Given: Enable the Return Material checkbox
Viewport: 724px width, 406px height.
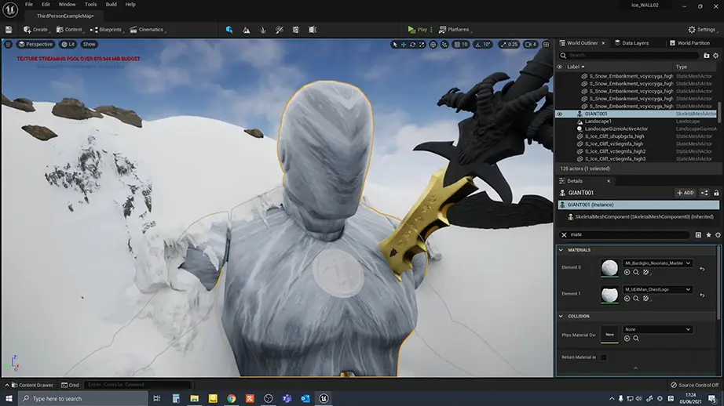Looking at the screenshot, I should (x=604, y=357).
